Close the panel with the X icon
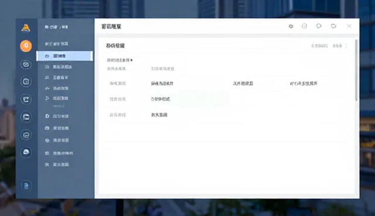375x216 pixels. pyautogui.click(x=349, y=26)
